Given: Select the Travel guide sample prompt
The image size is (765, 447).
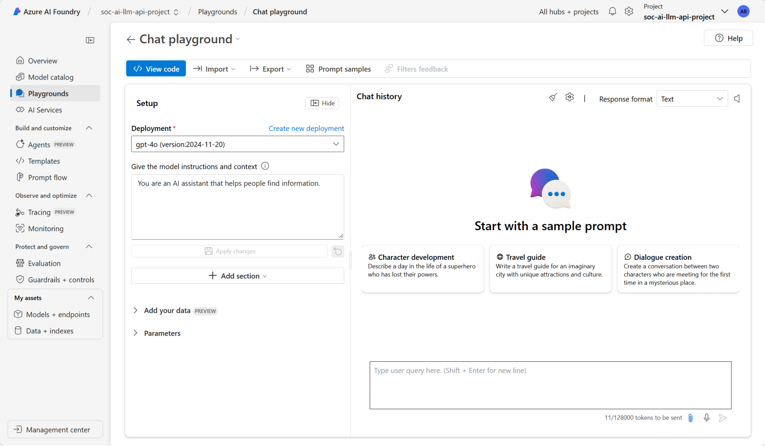Looking at the screenshot, I should (550, 269).
